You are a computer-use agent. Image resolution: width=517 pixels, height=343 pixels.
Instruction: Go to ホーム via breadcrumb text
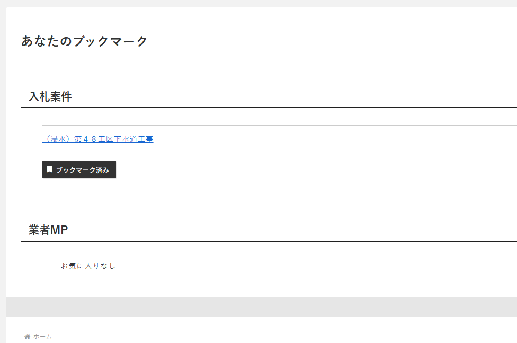(x=42, y=337)
